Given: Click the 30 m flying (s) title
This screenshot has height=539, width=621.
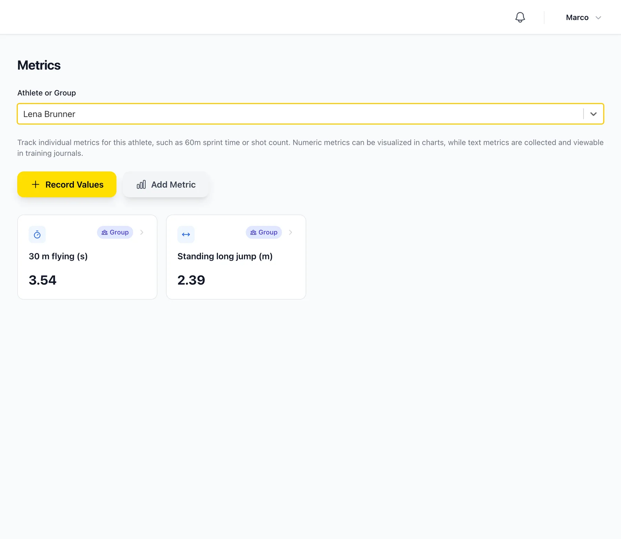Looking at the screenshot, I should point(58,256).
